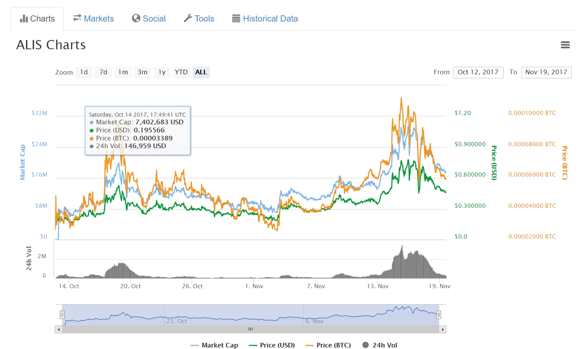This screenshot has height=349, width=583.
Task: Click the right arrow of the range scrollbar
Action: (x=443, y=329)
